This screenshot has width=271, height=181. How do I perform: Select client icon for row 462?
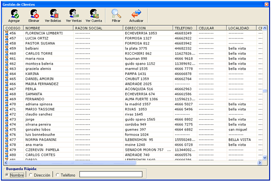coord(6,64)
